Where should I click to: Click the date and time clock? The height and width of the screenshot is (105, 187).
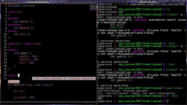point(179,1)
